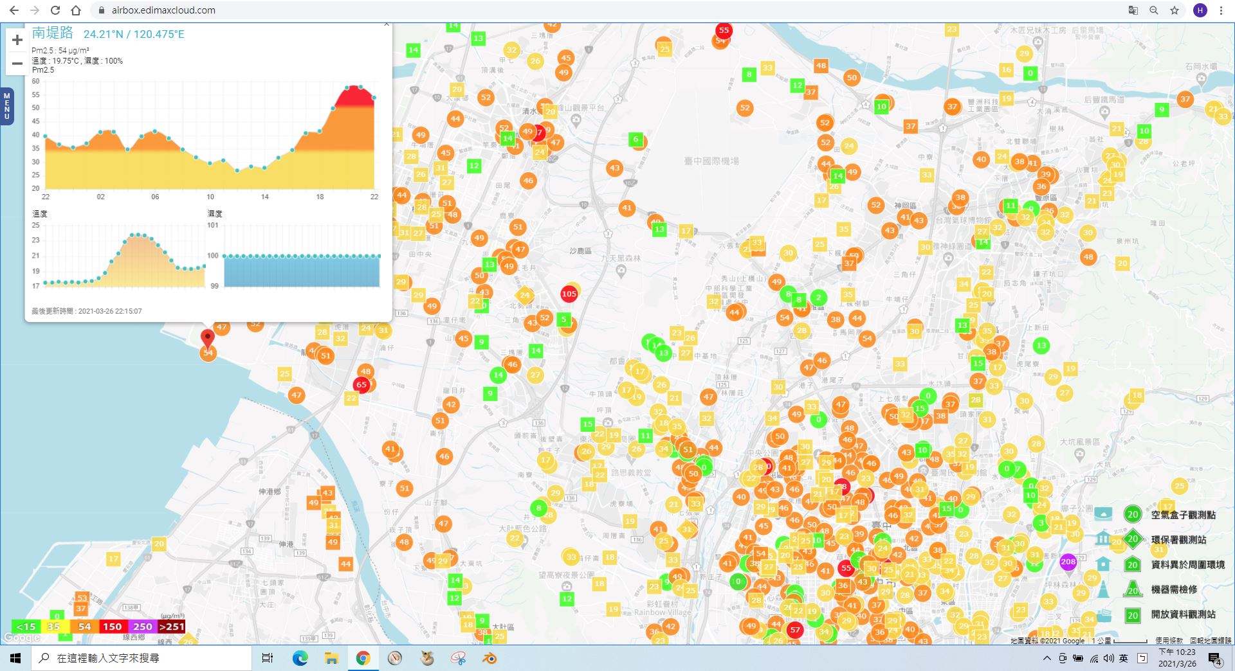Open the taskbar clock 下午 10:23
This screenshot has height=671, width=1235.
coord(1178,658)
